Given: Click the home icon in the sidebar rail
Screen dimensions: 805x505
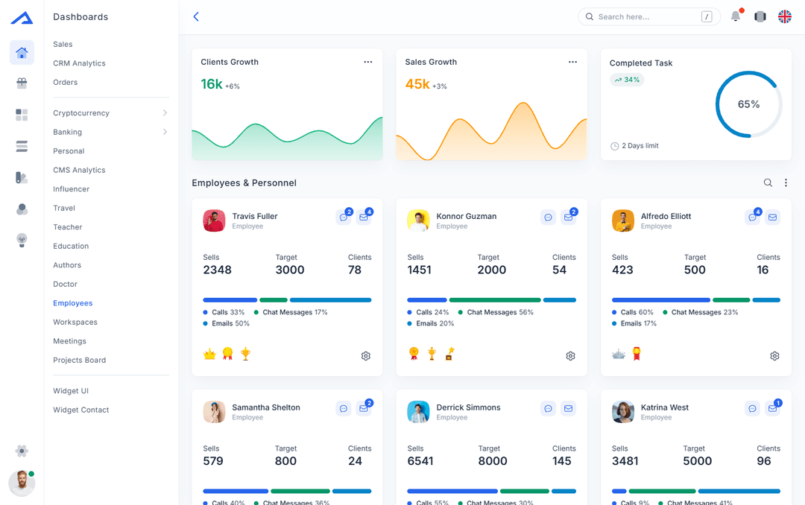Looking at the screenshot, I should tap(22, 52).
